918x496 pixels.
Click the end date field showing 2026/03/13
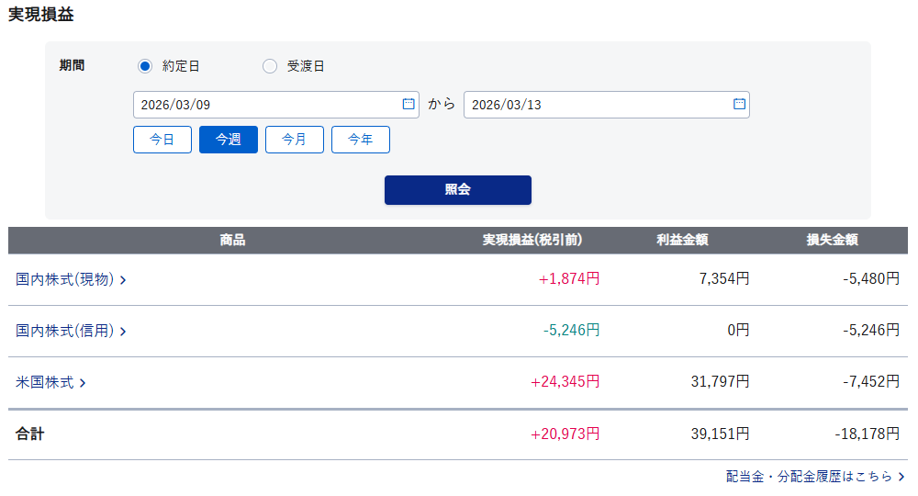click(x=597, y=105)
